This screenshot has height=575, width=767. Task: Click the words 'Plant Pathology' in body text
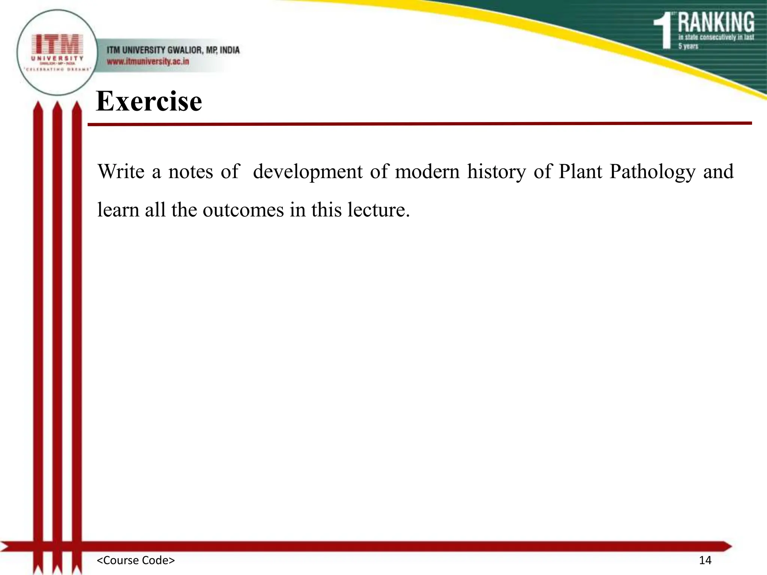(627, 171)
